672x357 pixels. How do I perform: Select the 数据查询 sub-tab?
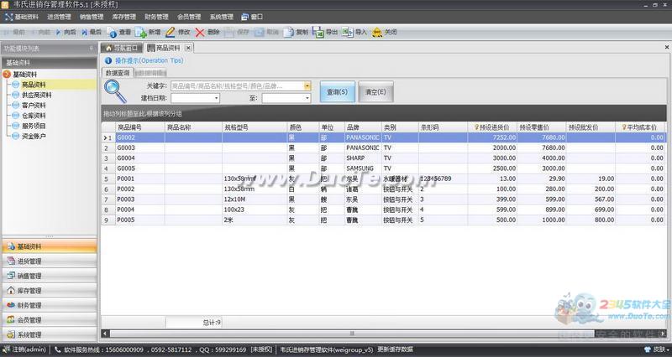tap(118, 73)
